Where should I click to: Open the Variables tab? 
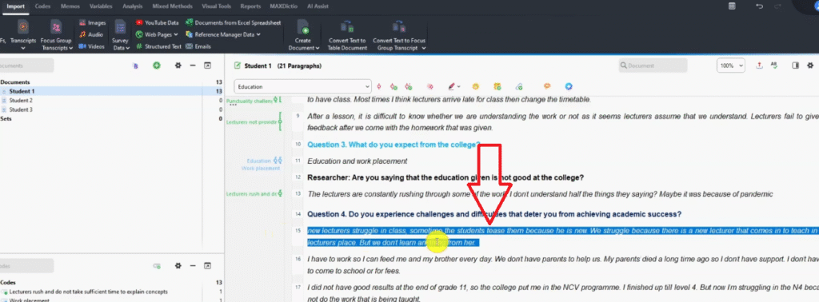pyautogui.click(x=100, y=6)
